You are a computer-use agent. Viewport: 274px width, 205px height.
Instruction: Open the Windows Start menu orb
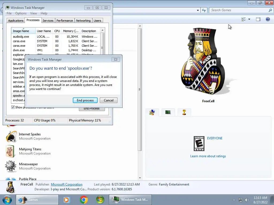pos(7,200)
